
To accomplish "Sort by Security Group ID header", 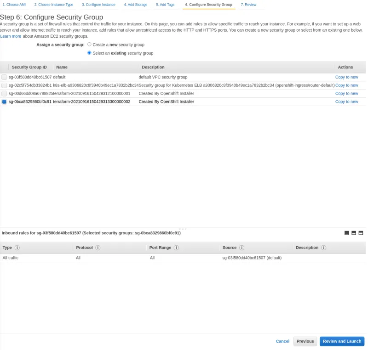I will (x=29, y=67).
